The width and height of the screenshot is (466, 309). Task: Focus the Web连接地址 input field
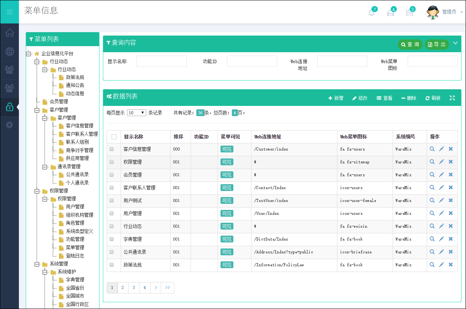click(342, 61)
